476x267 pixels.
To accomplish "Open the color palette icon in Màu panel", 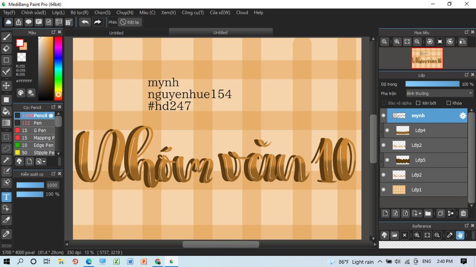I will click(20, 93).
